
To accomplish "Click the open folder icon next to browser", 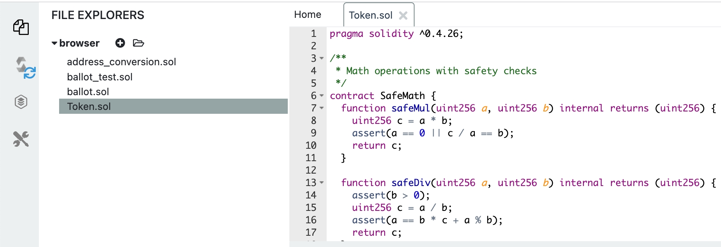I will point(138,43).
